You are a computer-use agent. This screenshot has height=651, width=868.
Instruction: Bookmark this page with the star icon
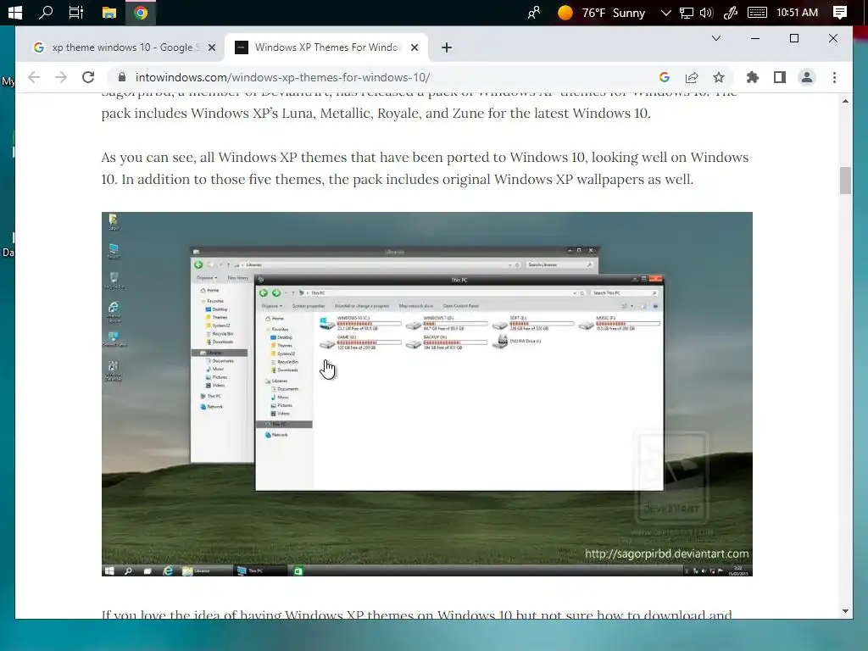719,77
